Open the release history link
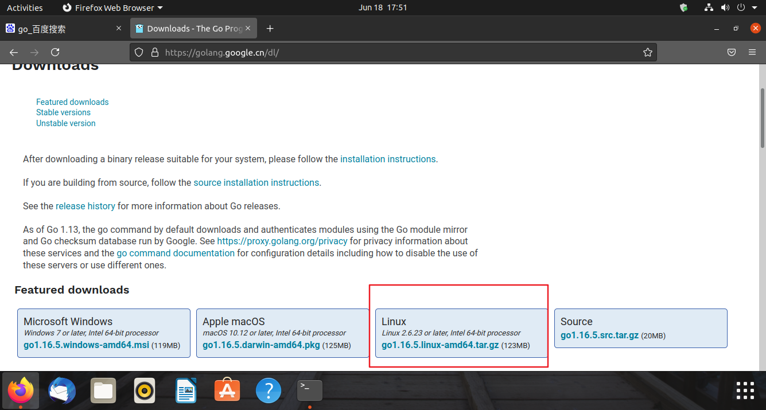Image resolution: width=766 pixels, height=410 pixels. click(85, 206)
